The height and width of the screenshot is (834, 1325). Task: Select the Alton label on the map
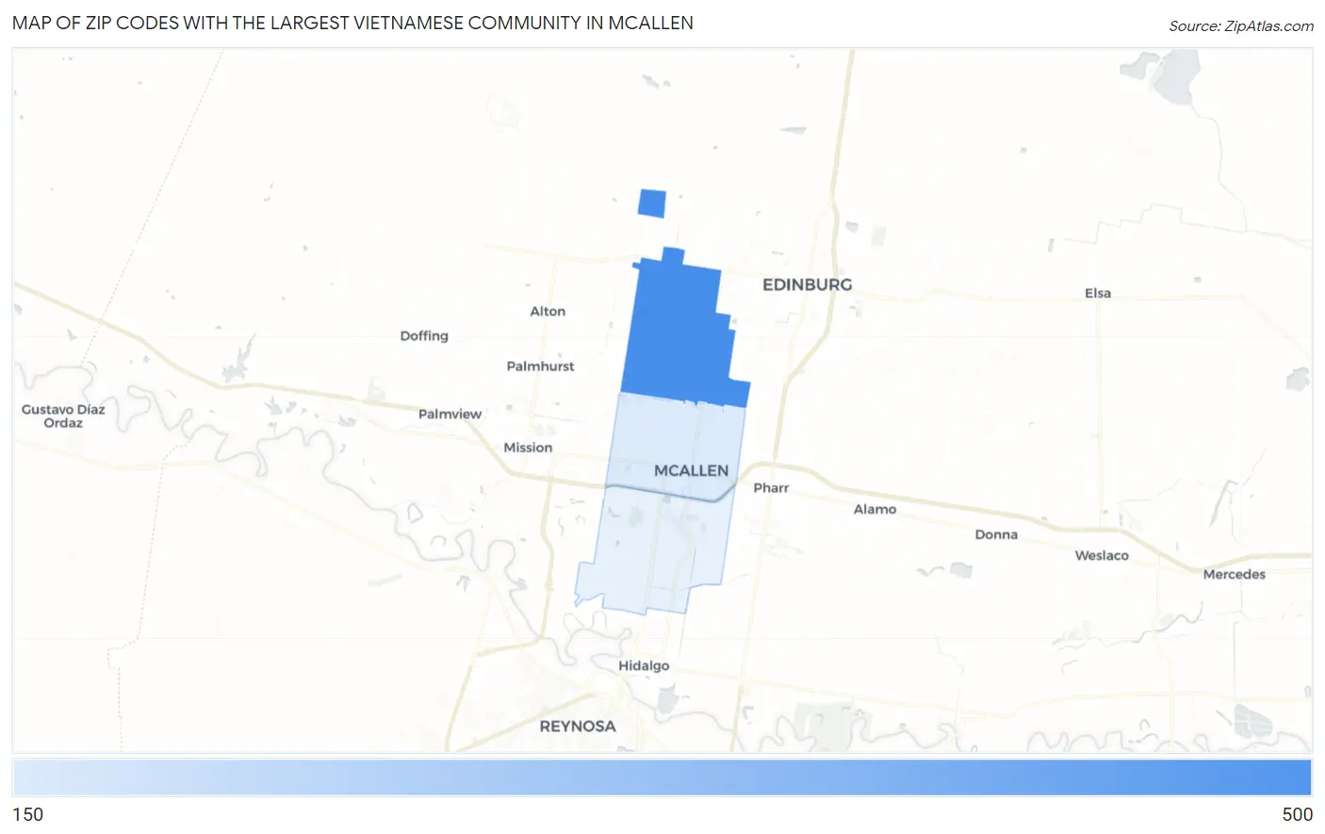[547, 311]
